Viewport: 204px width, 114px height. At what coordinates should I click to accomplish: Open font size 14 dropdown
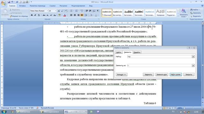coord(56,11)
